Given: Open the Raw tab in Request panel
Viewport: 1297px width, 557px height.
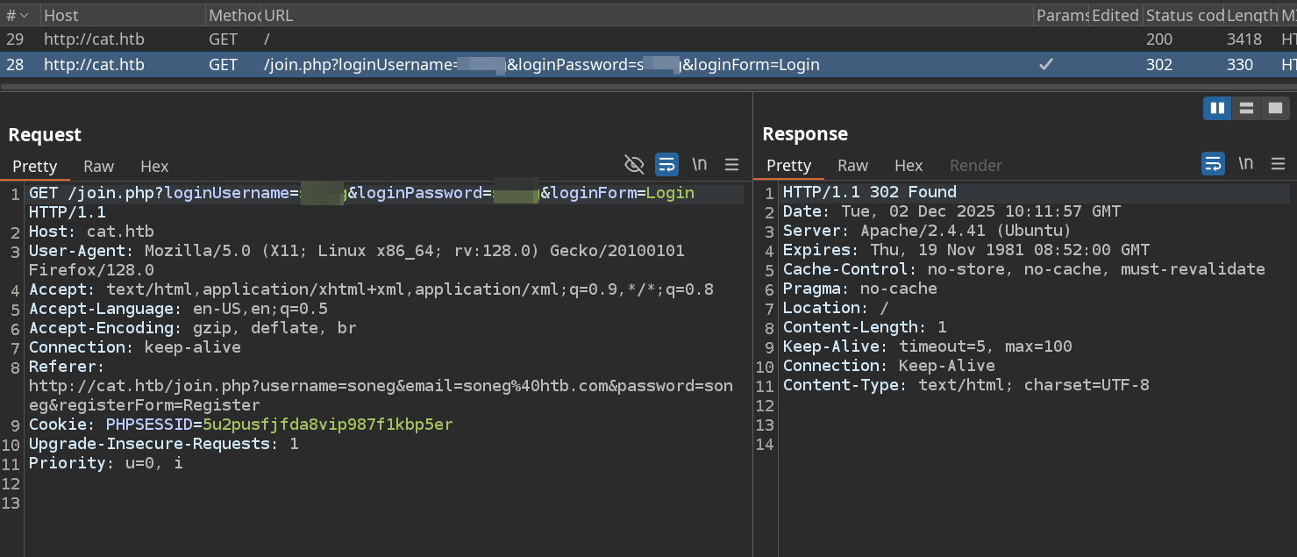Looking at the screenshot, I should (x=98, y=166).
